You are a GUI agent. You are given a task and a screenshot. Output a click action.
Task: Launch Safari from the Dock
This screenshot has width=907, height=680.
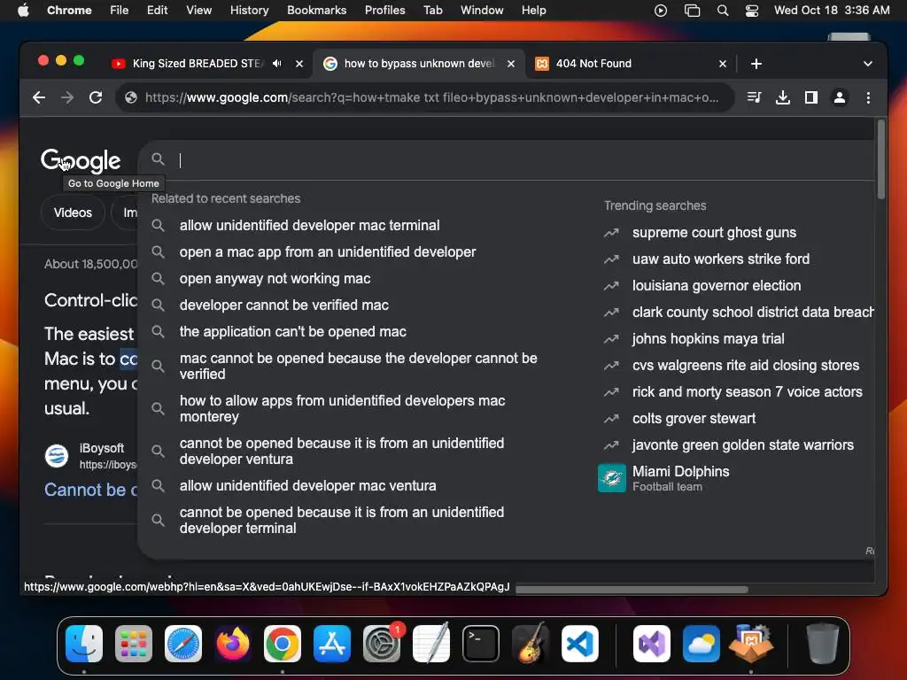(183, 644)
